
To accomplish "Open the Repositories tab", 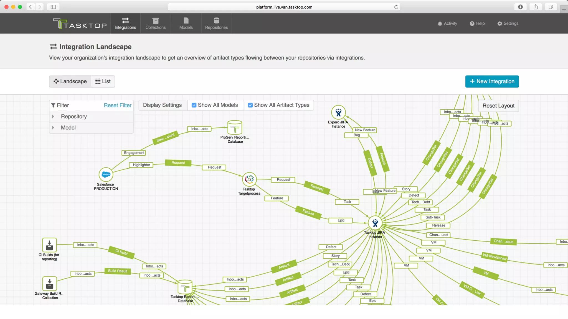I will click(216, 24).
